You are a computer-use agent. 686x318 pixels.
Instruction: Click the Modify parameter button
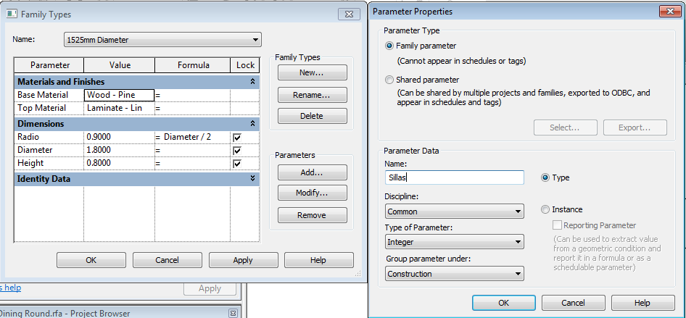point(312,193)
